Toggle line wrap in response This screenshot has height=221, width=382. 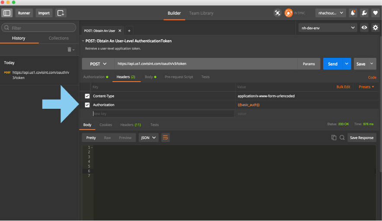165,138
